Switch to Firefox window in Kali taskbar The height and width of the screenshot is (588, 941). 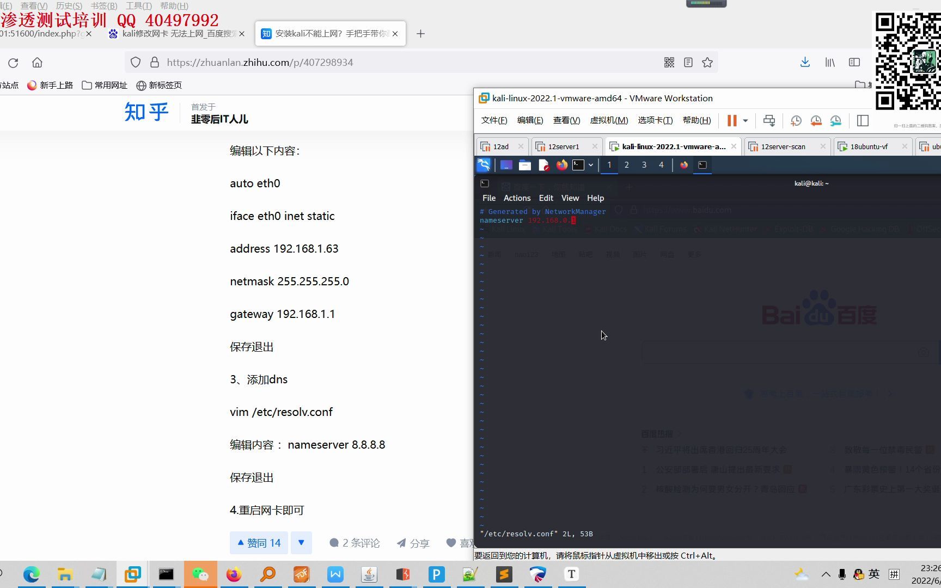684,165
